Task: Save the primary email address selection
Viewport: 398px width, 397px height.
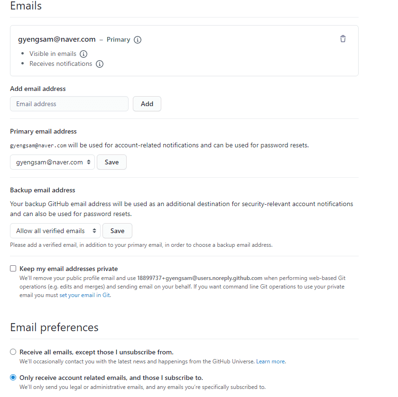Action: [111, 162]
